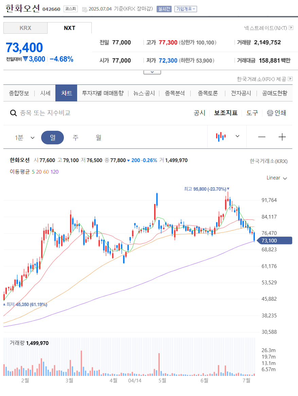Click help icon beside 한국거래소(KRX) 제공
Screen dimensions: 298x396
(x=290, y=79)
